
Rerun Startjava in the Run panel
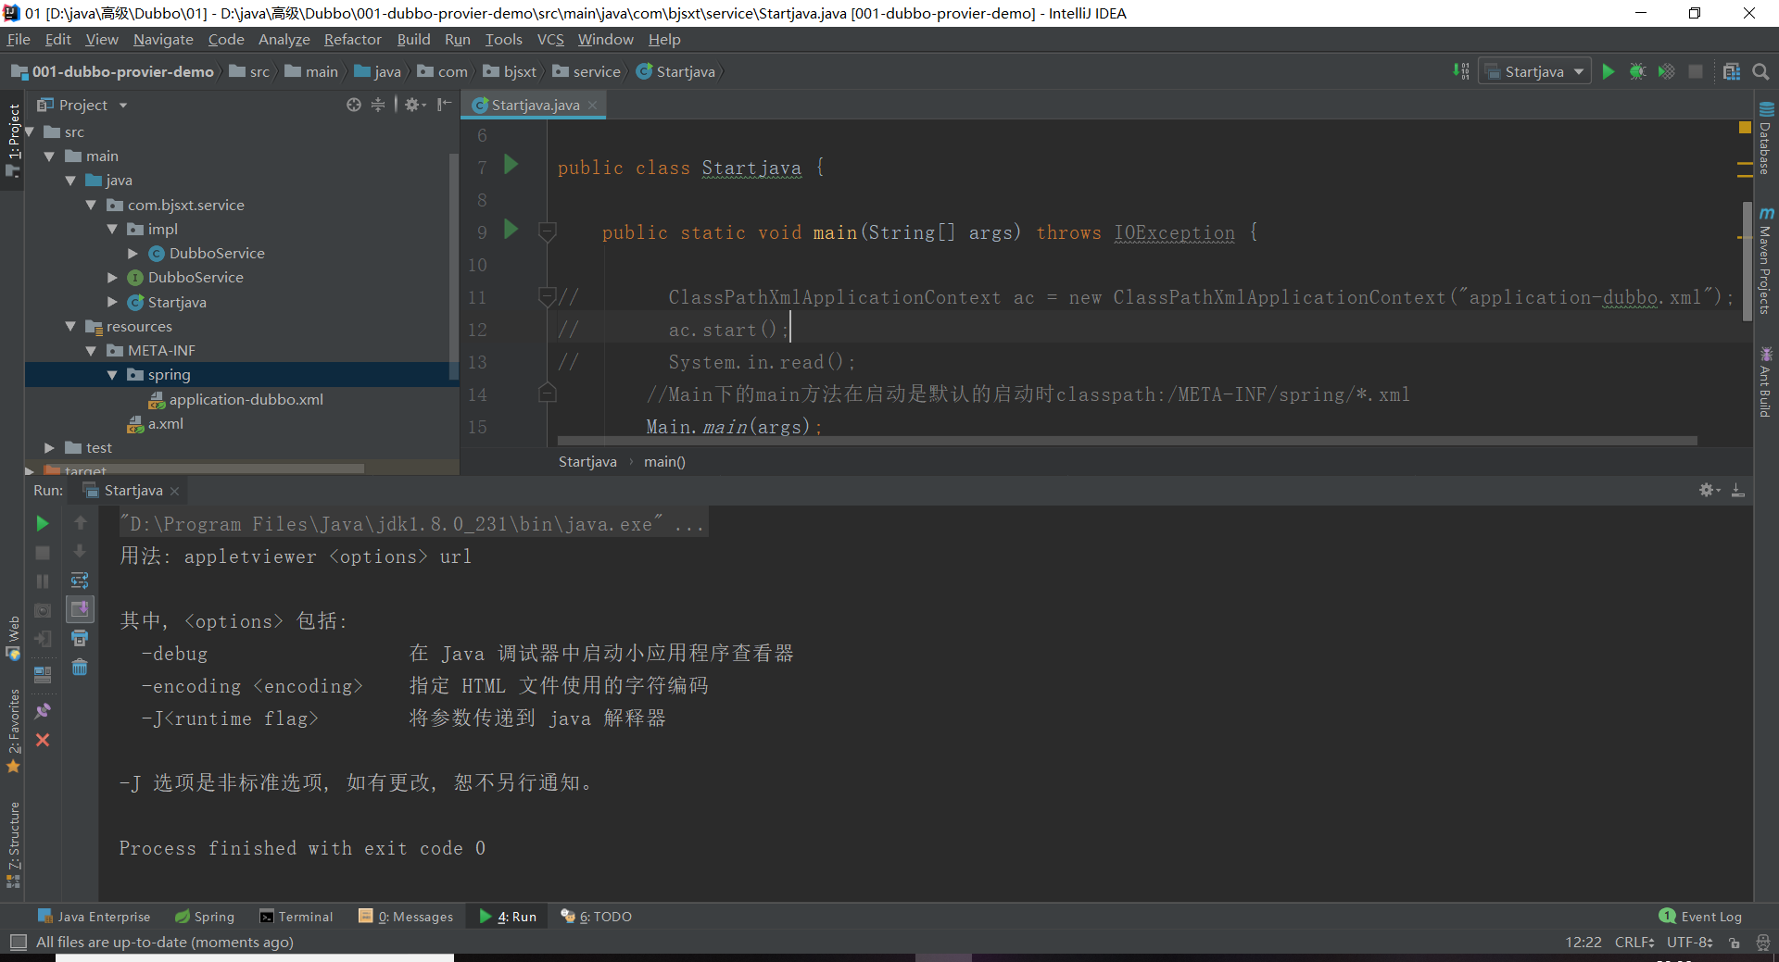point(43,523)
